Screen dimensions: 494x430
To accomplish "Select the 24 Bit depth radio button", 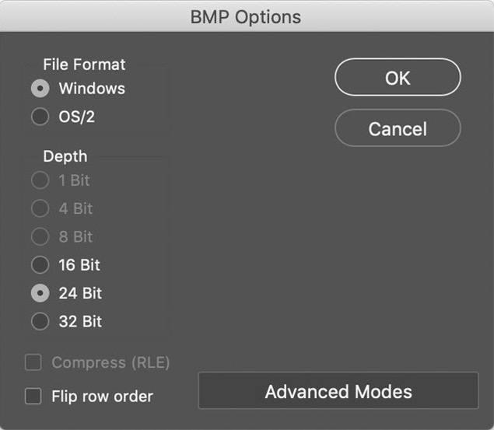I will pos(40,294).
